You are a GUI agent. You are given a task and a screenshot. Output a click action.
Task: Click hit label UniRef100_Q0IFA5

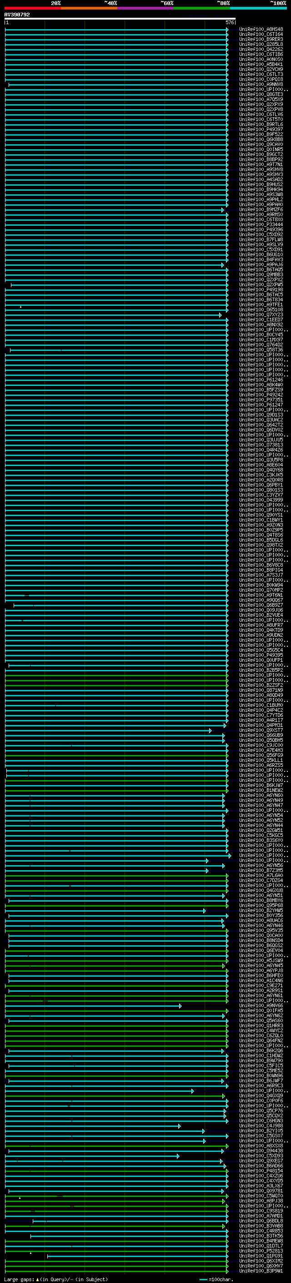[261, 1010]
